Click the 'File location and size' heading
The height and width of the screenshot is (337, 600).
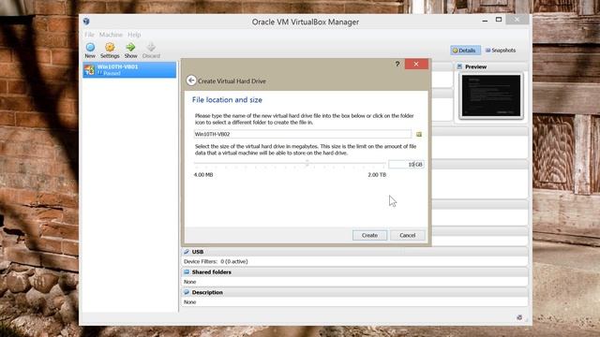227,100
